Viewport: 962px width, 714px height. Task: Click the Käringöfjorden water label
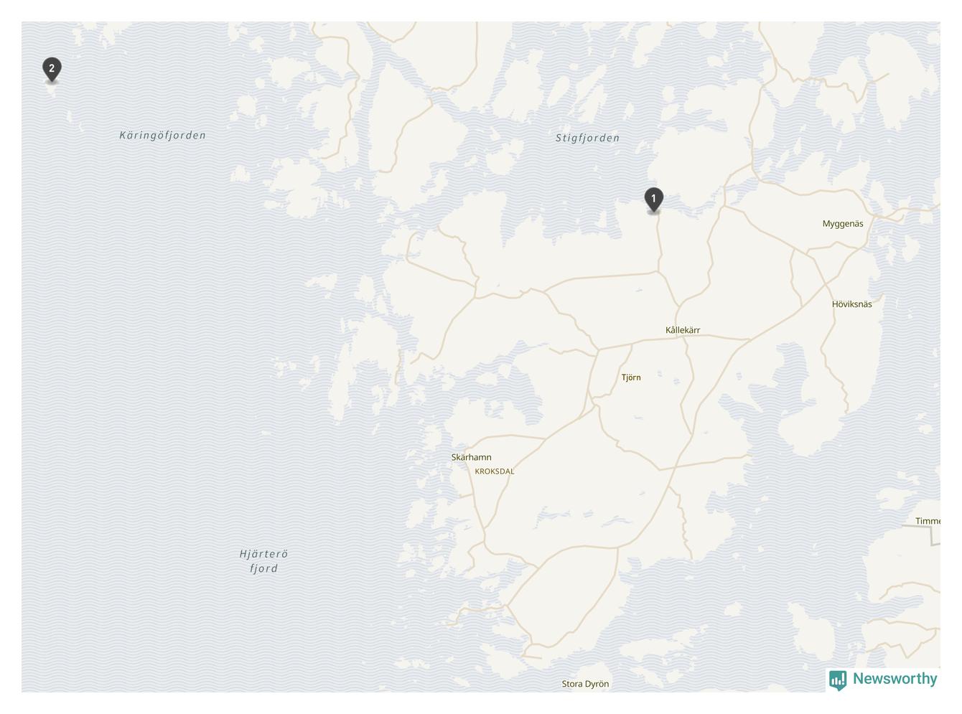pos(162,135)
